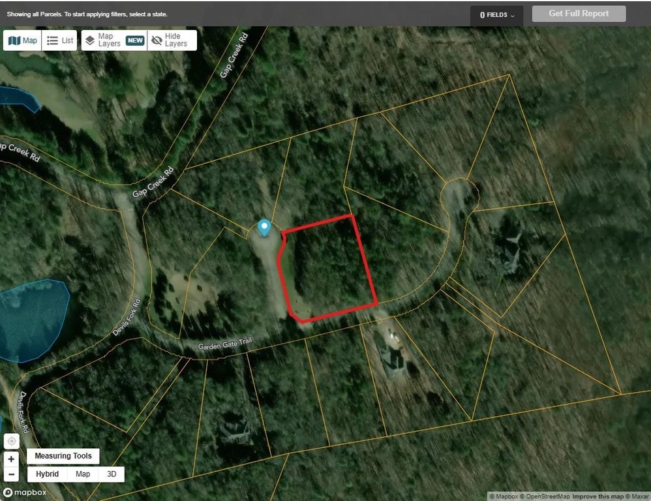Enable 3D view mode
This screenshot has height=501, width=651.
pos(112,474)
